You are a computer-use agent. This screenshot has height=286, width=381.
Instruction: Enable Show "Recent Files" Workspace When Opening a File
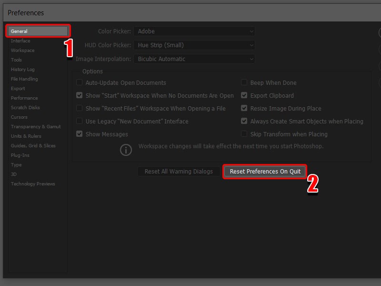point(80,108)
